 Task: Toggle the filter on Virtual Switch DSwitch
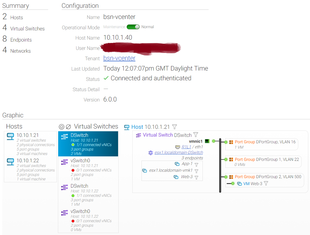click(196, 135)
